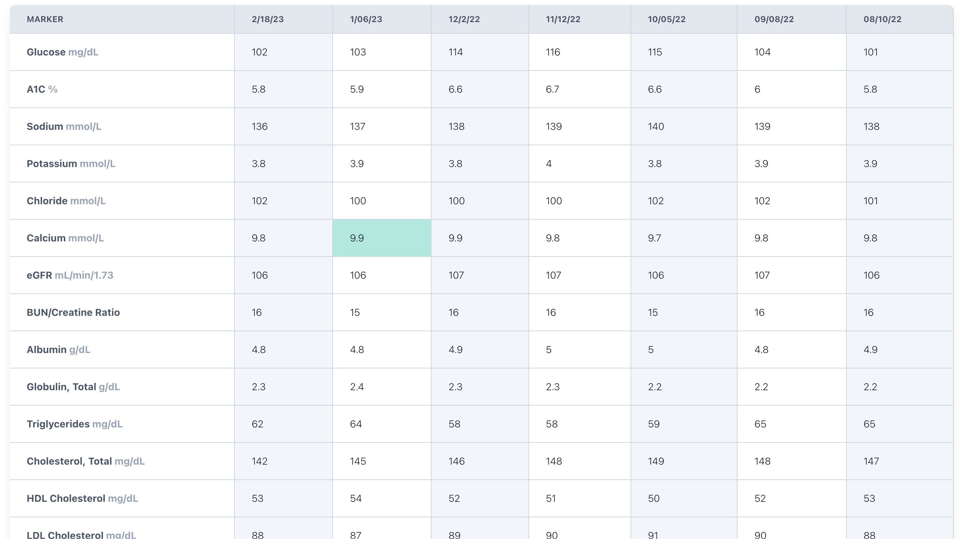Select the A1C % row label
This screenshot has height=539, width=967.
click(42, 89)
